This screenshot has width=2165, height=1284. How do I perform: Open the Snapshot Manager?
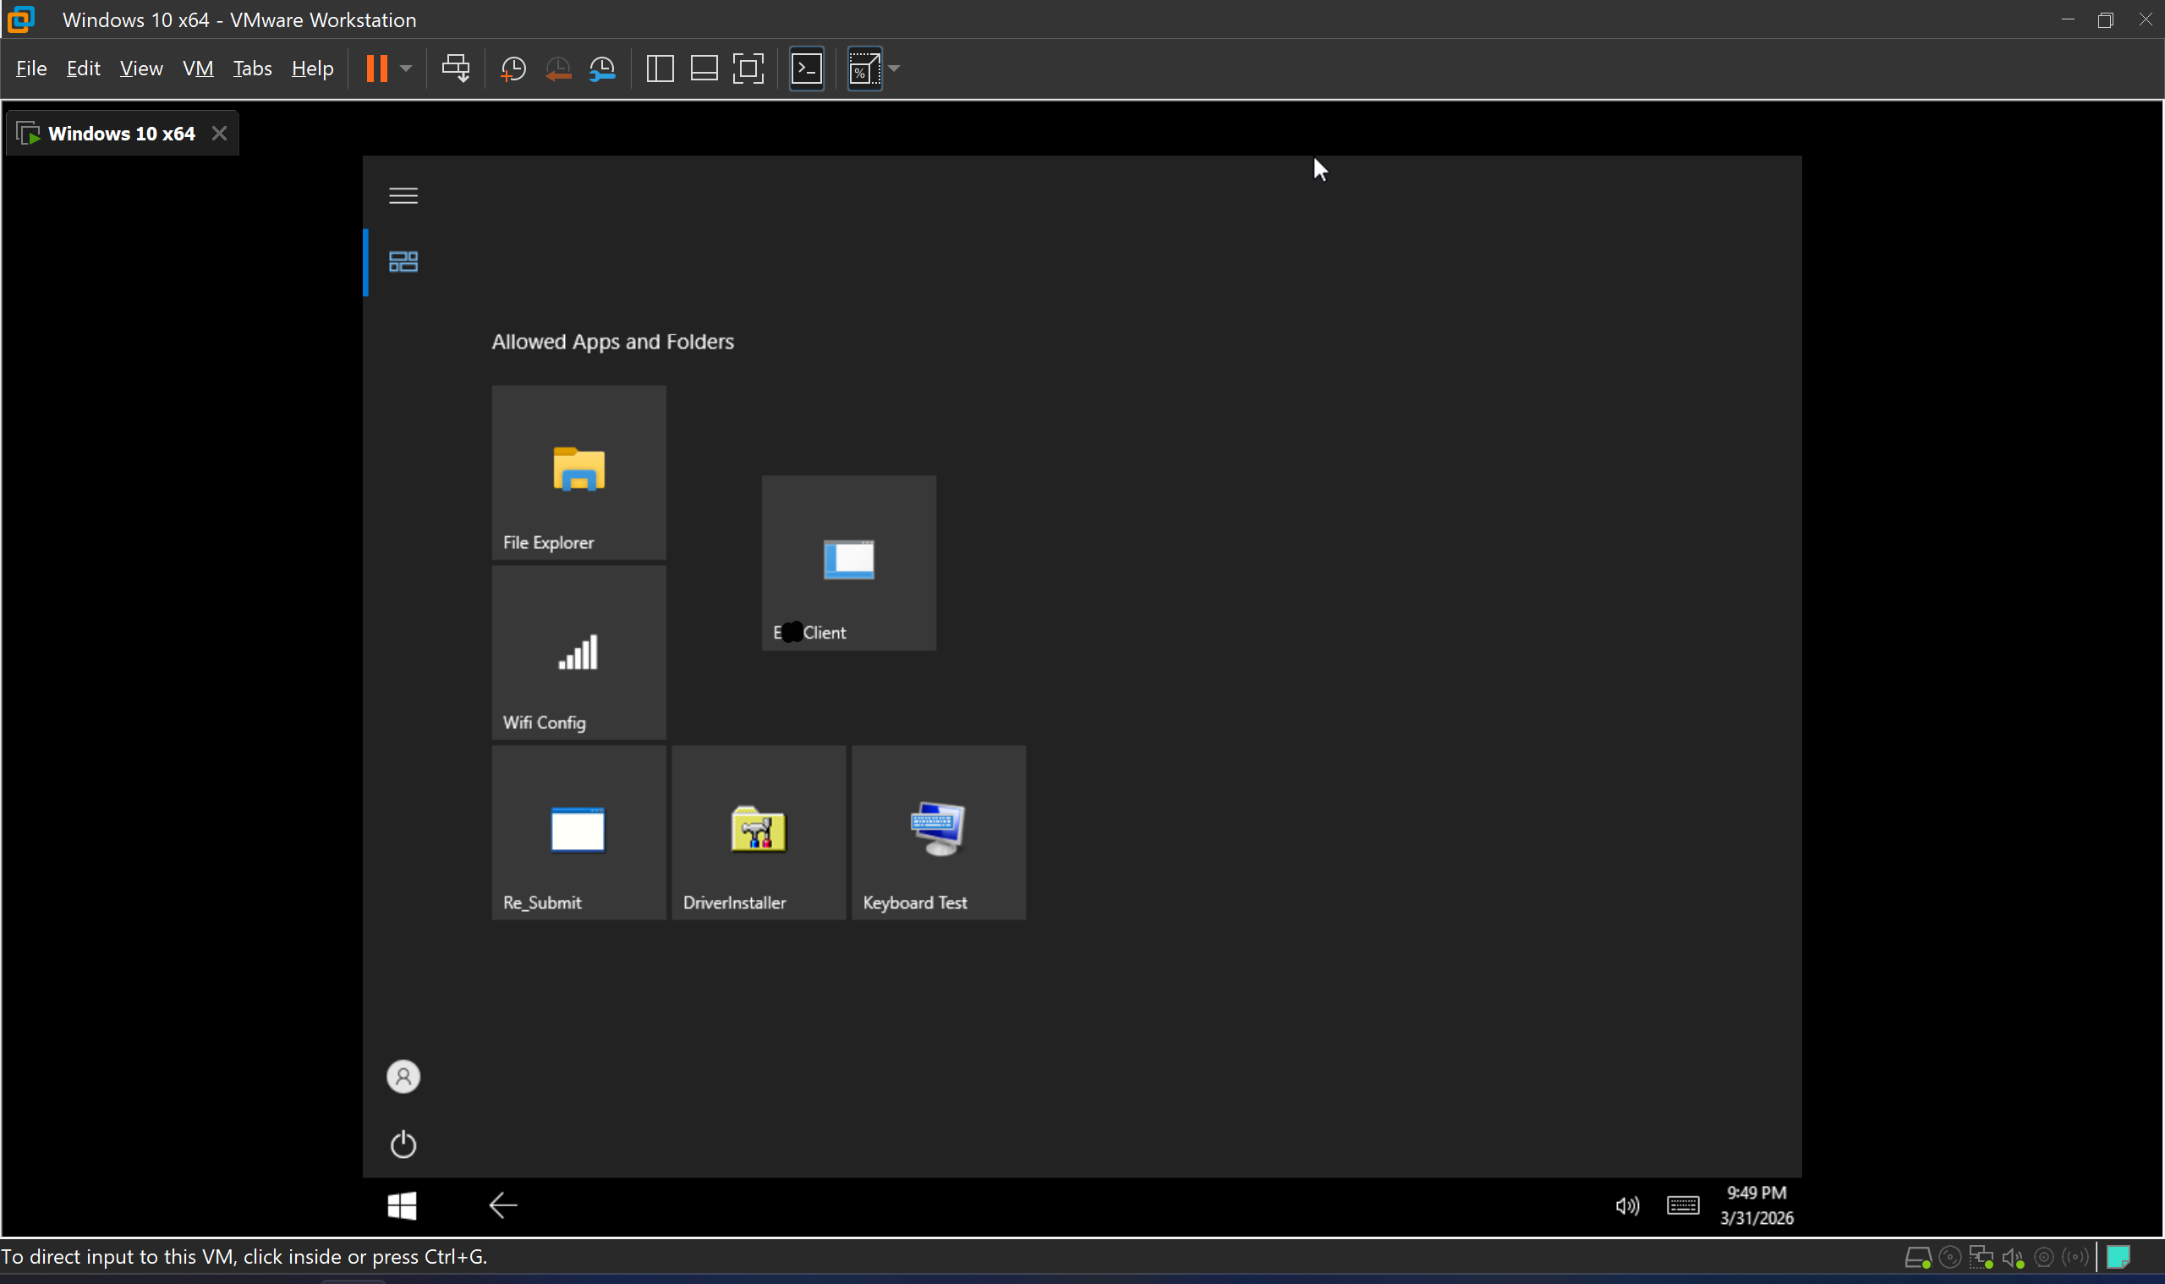(603, 68)
